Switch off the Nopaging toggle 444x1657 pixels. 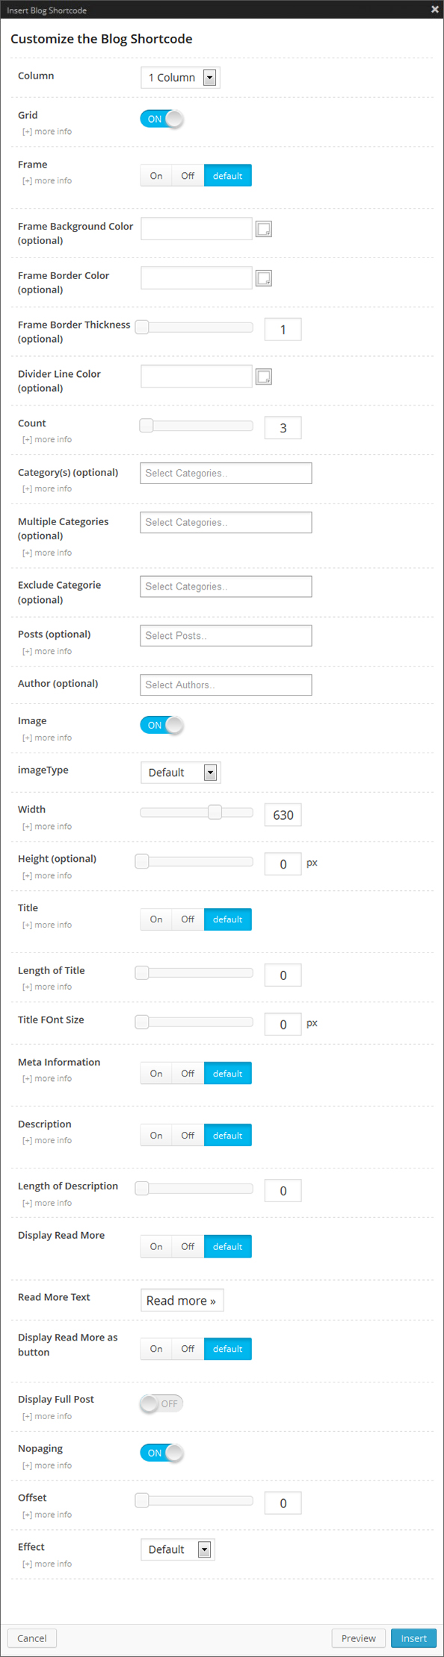pyautogui.click(x=161, y=1453)
